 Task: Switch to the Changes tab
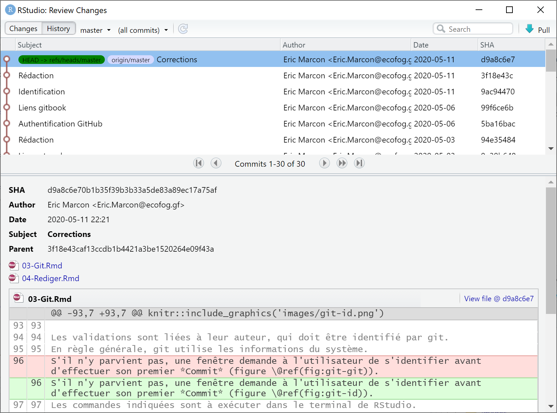pos(23,28)
